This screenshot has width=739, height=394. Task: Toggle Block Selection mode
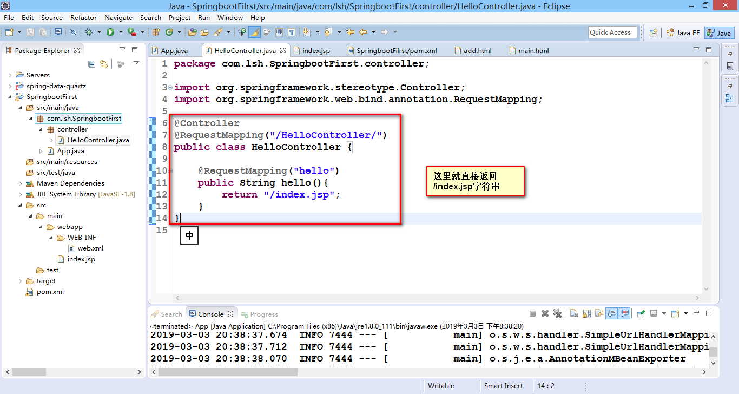[x=279, y=32]
